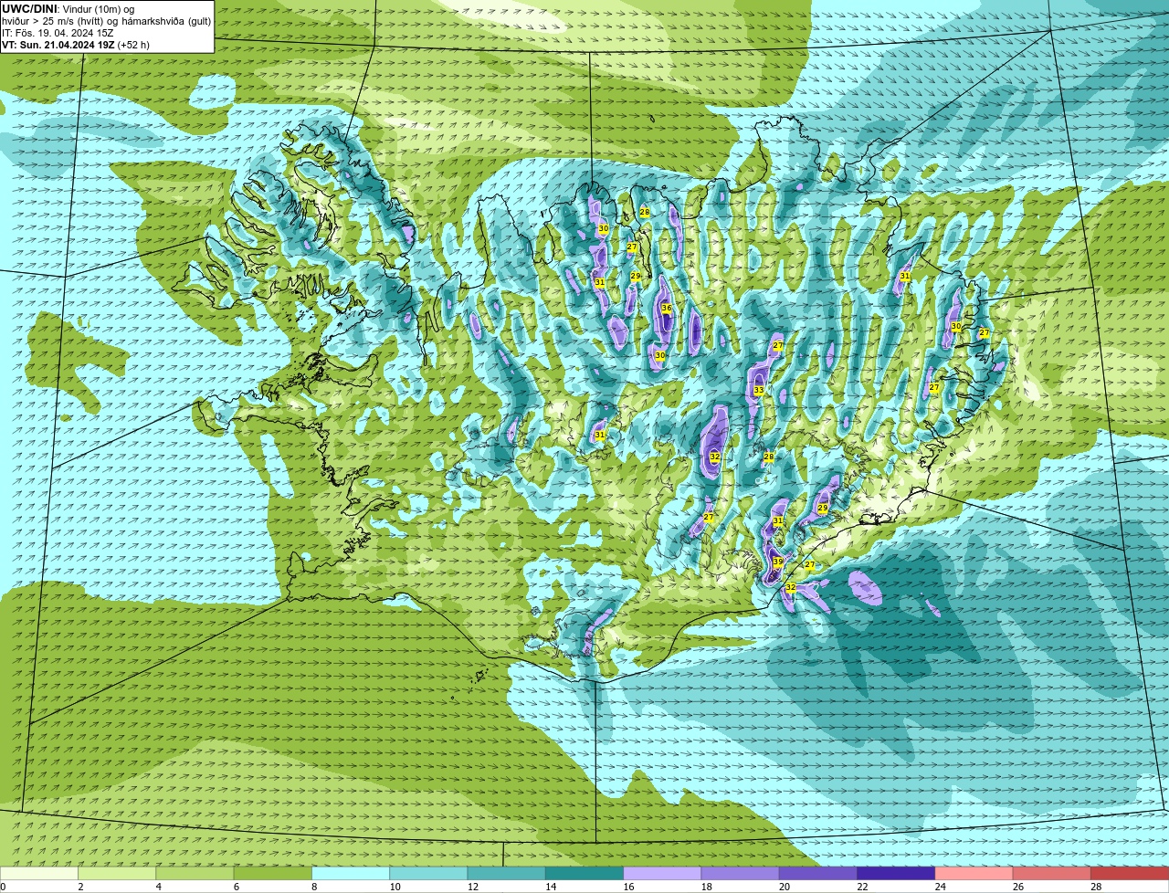Click legend scale tick label 10
The image size is (1169, 893).
pyautogui.click(x=395, y=887)
